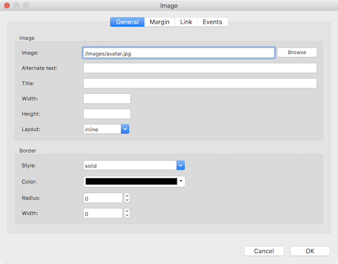Confirm with the OK button
Screen dimensions: 338x264
click(x=310, y=251)
